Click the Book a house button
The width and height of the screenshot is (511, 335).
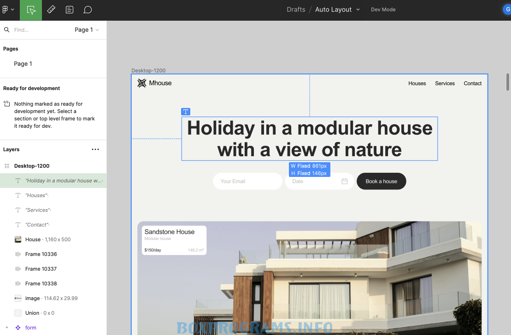pos(382,182)
